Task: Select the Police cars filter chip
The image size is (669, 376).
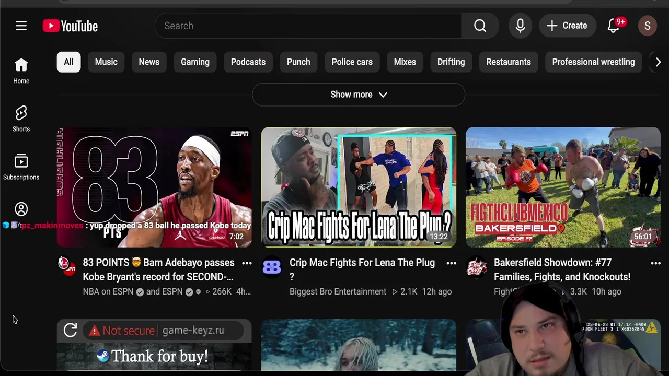Action: (x=352, y=62)
